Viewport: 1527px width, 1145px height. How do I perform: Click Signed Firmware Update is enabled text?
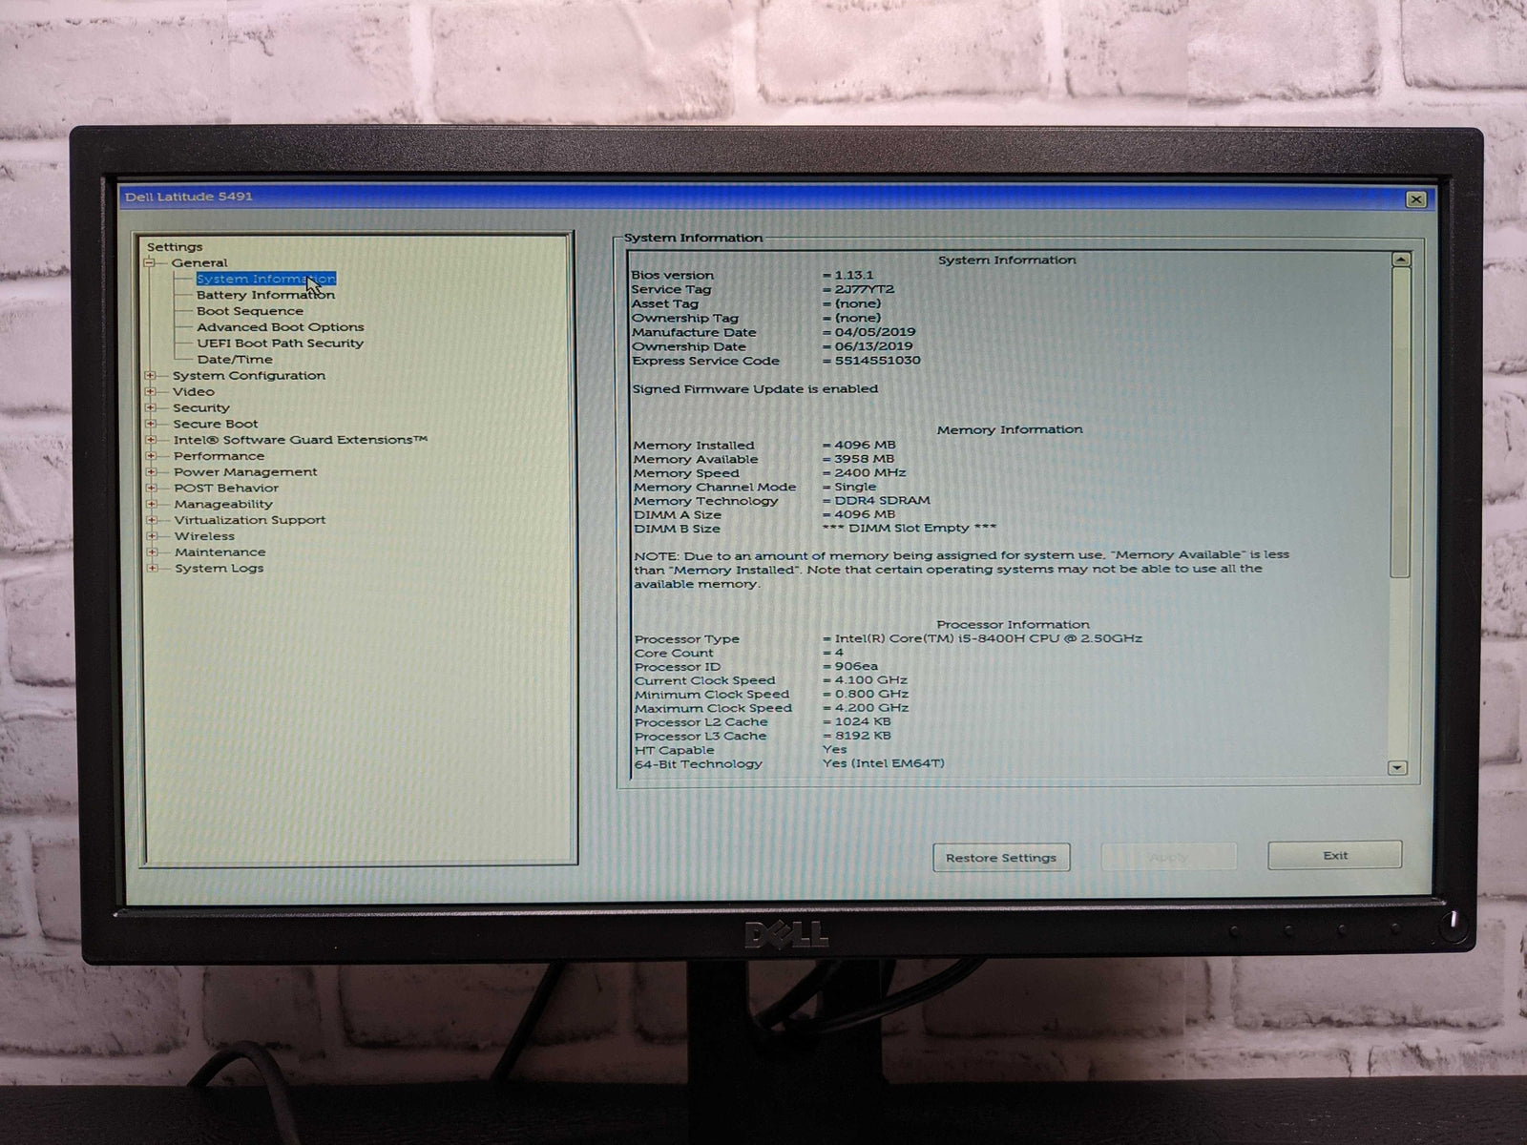755,389
